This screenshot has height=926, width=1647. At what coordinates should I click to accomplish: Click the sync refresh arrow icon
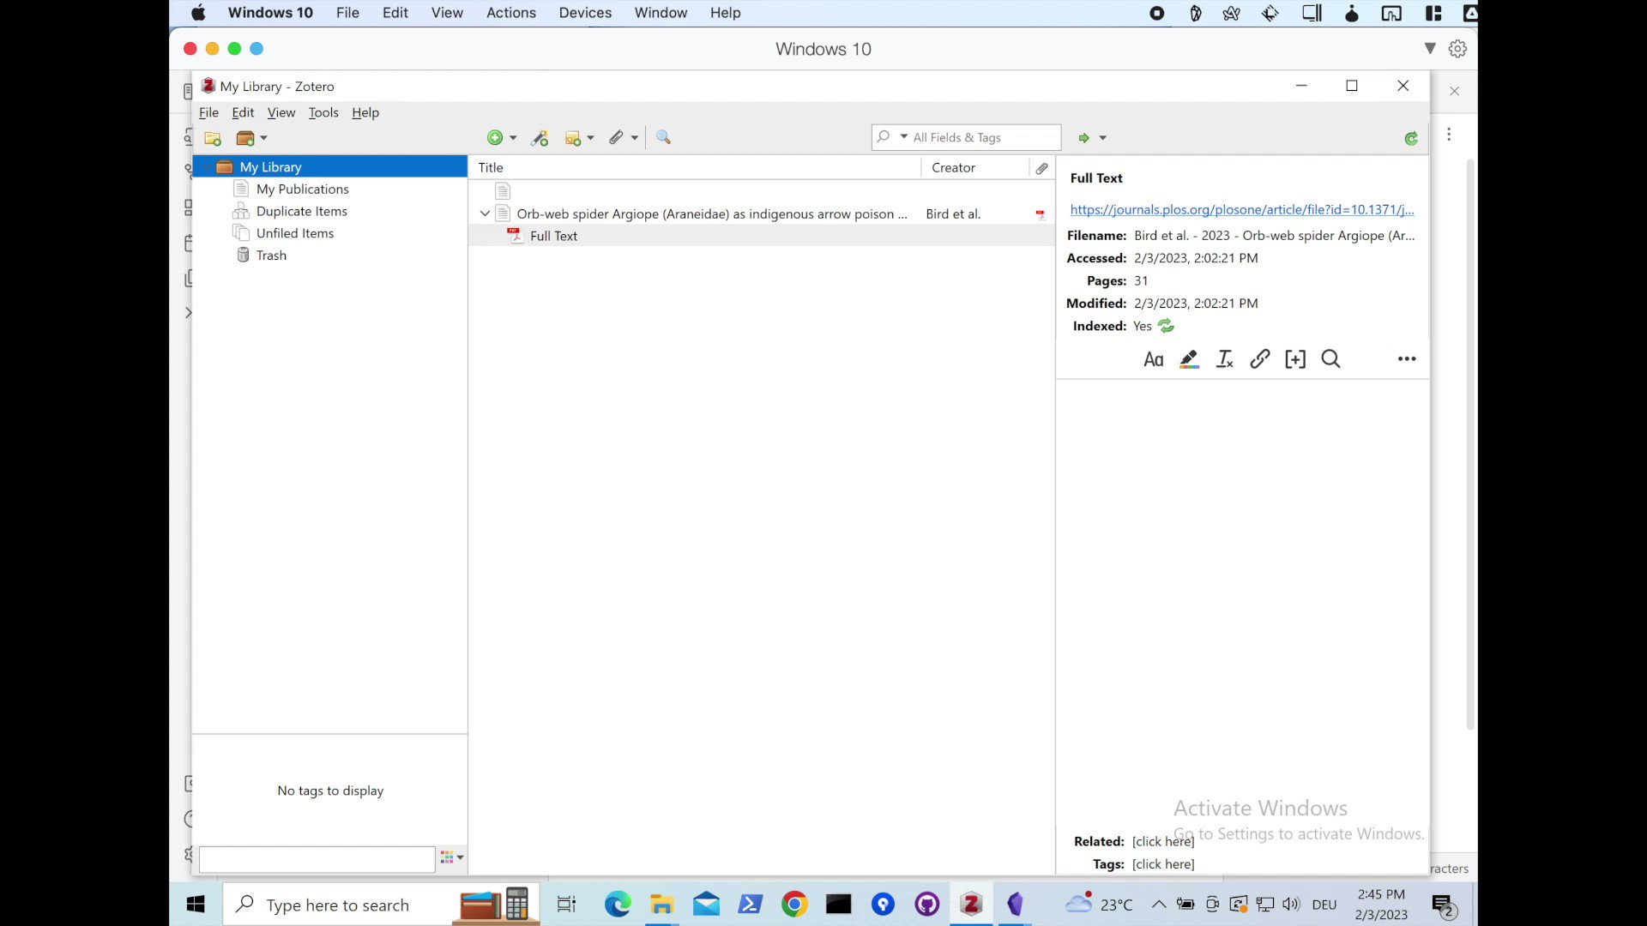tap(1410, 137)
